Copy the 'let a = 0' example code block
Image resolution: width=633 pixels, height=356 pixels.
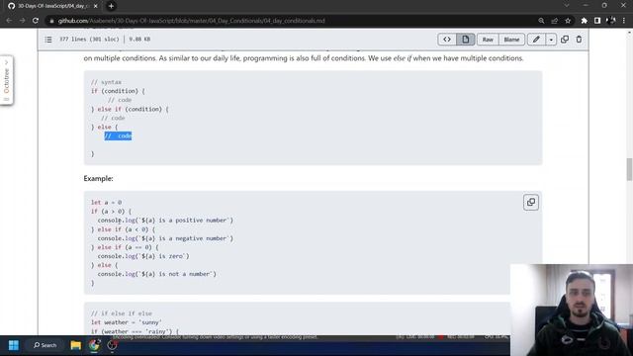coord(531,202)
